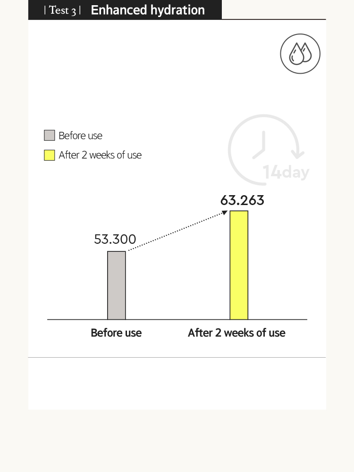Click the 53.300 value label

115,240
